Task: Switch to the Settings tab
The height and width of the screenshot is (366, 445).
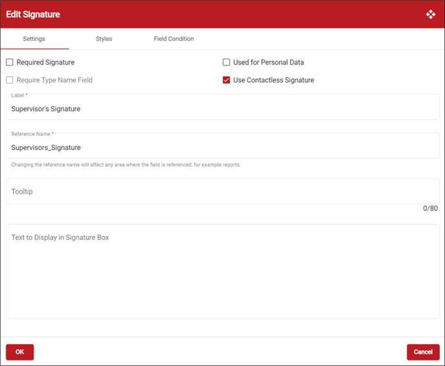Action: click(x=34, y=39)
